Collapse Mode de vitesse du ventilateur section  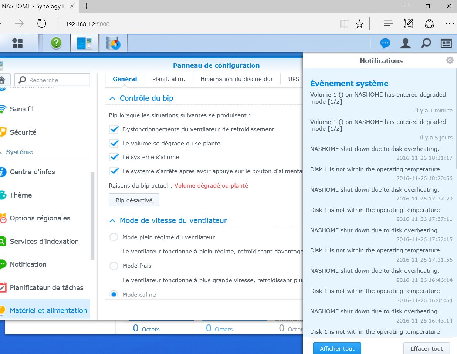point(112,221)
